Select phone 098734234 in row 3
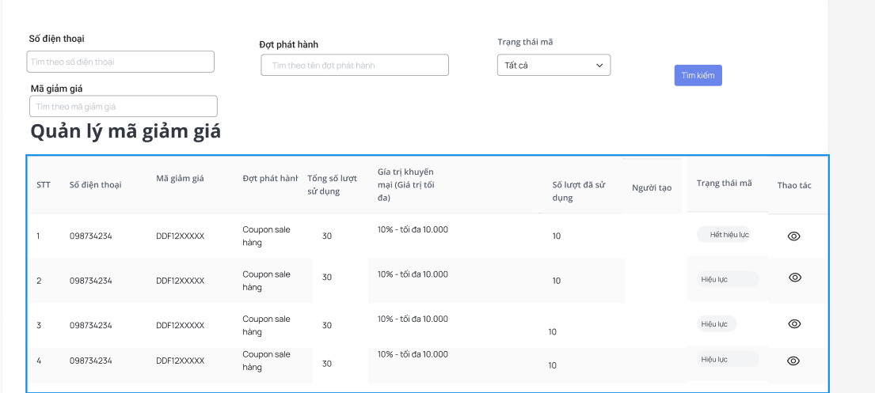Image resolution: width=875 pixels, height=393 pixels. click(x=90, y=326)
